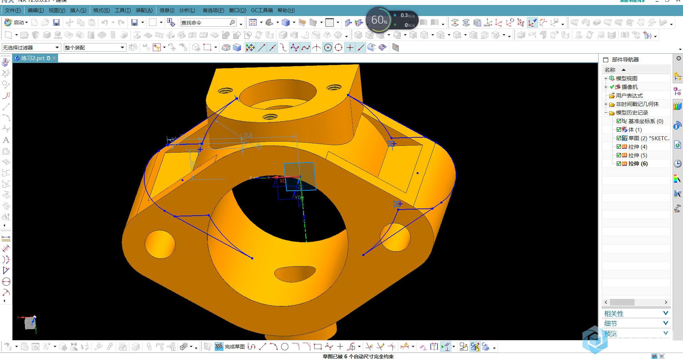
Task: Expand the 非时间戳记几何体 node
Action: coord(606,104)
